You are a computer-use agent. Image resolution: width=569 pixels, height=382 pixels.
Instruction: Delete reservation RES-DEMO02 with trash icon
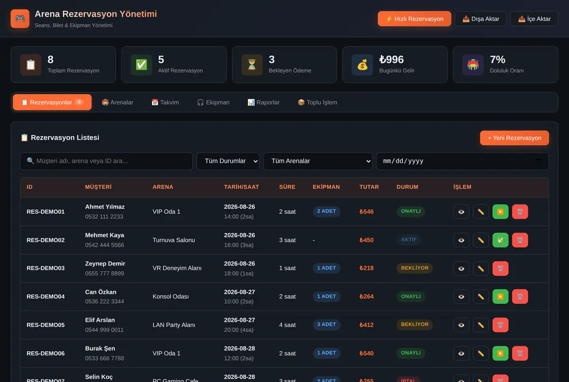click(520, 240)
